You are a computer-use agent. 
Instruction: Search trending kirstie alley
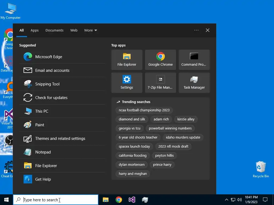186,119
